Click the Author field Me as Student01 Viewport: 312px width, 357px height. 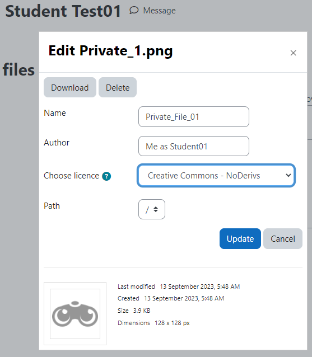click(x=194, y=146)
